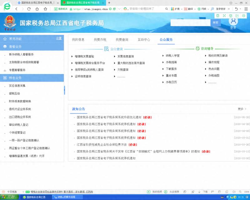Click the 登录 user avatar icon
The image size is (250, 200).
pos(233,21)
